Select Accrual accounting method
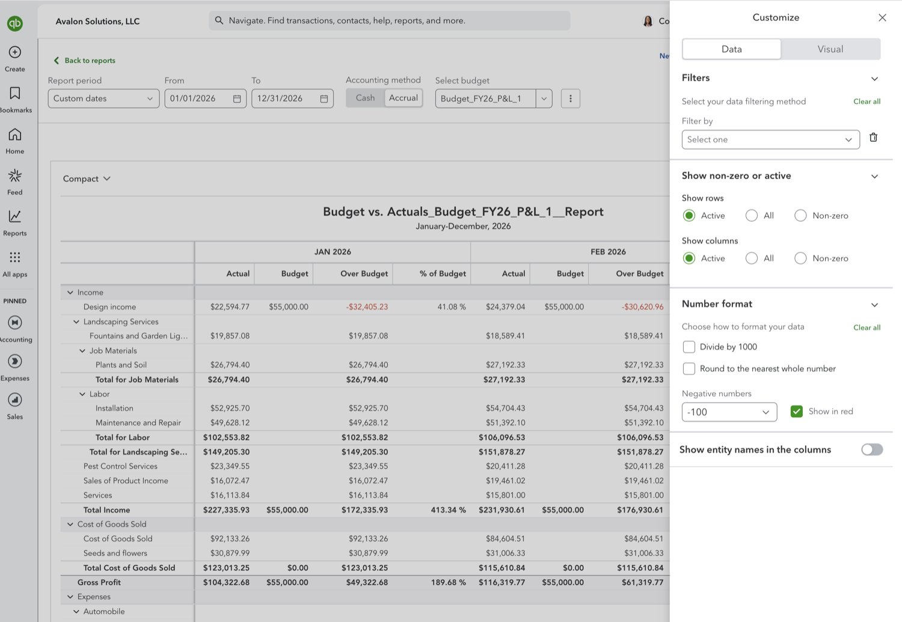 [403, 98]
